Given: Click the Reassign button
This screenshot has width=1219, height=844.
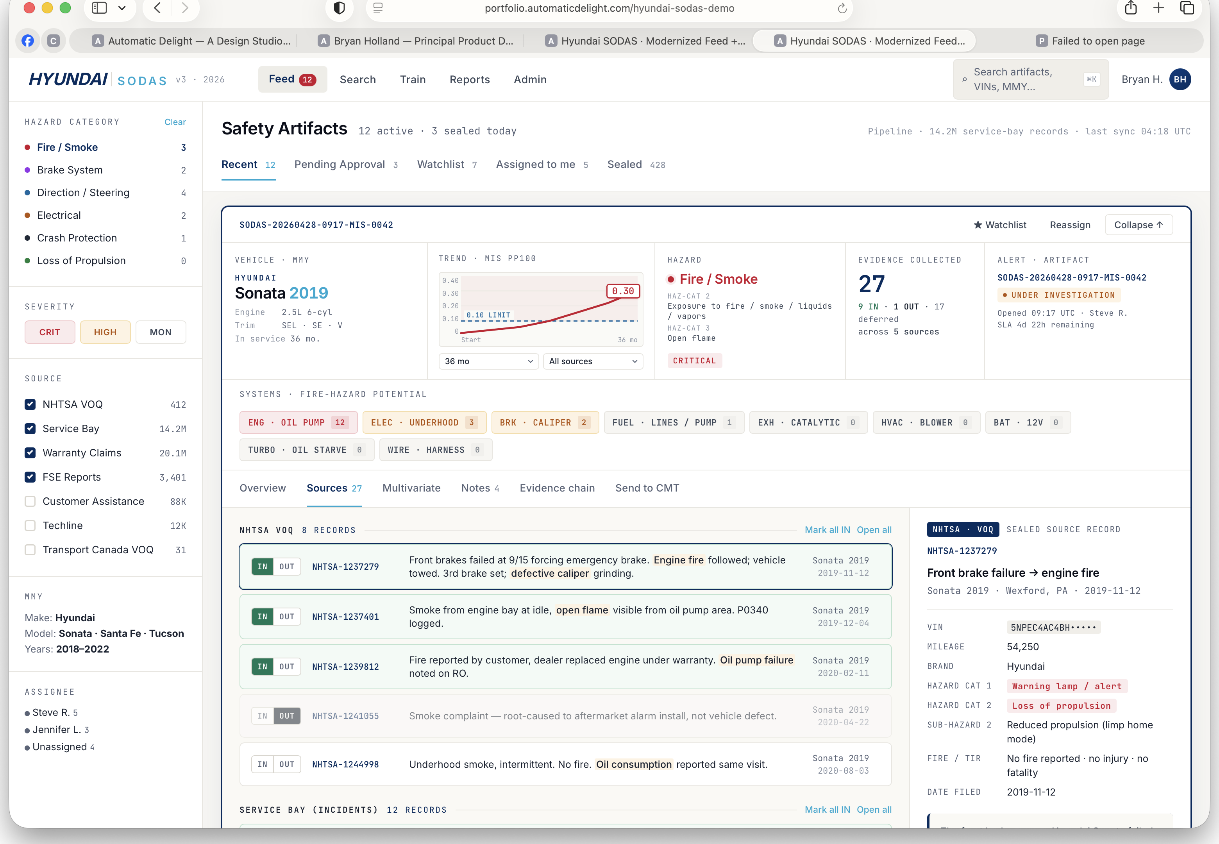Looking at the screenshot, I should [1070, 225].
